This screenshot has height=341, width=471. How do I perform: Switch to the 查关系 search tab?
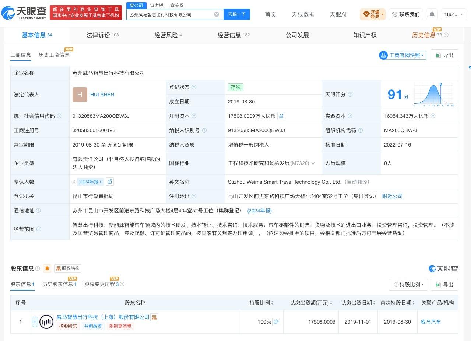tap(177, 6)
